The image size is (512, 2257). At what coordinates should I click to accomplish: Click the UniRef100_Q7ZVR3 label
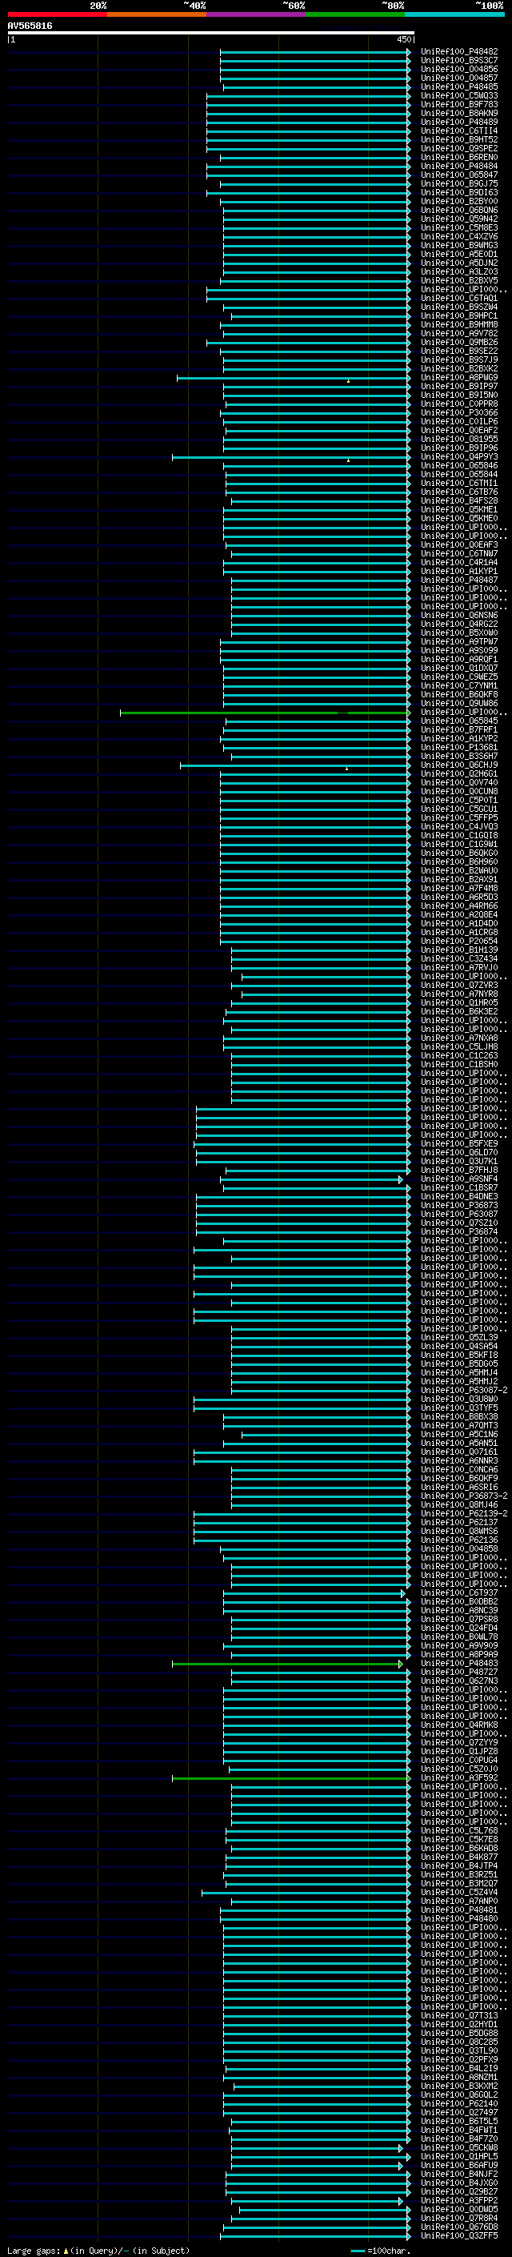(459, 985)
